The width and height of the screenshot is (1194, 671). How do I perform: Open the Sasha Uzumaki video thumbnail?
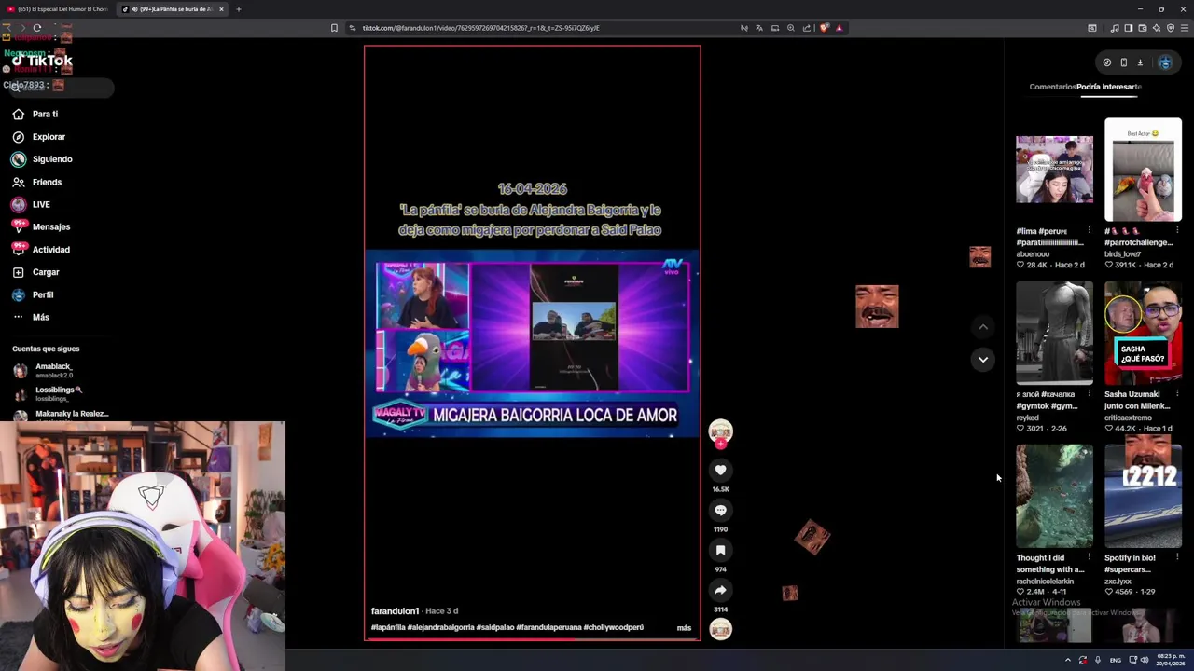coord(1143,333)
